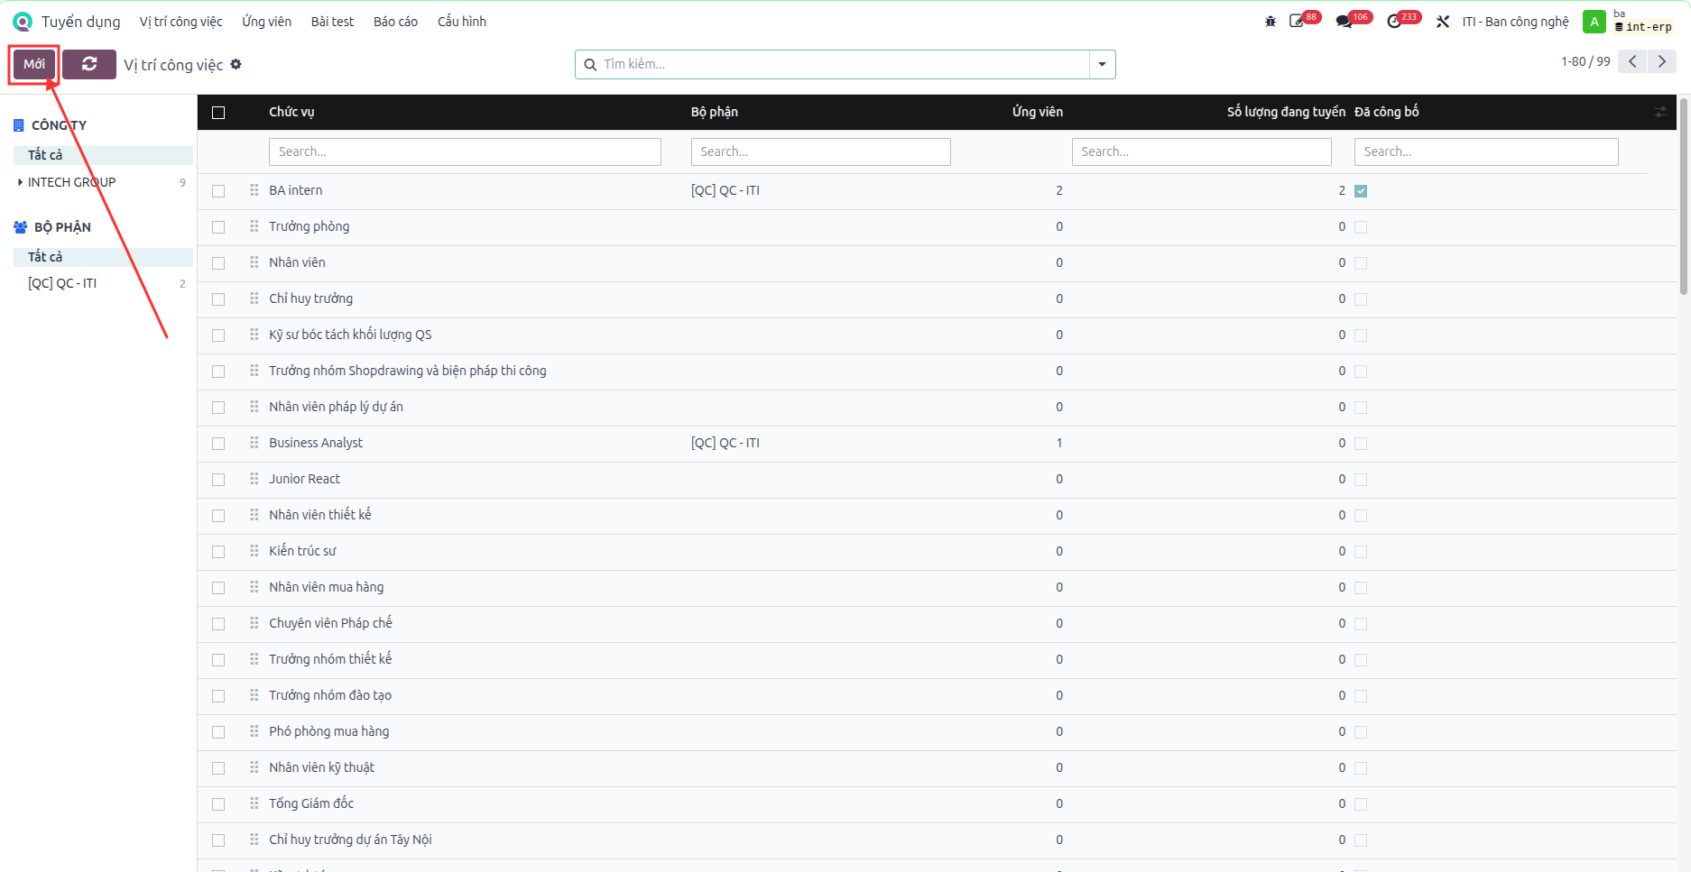Image resolution: width=1691 pixels, height=872 pixels.
Task: Click the search magnifier icon
Action: coord(590,64)
